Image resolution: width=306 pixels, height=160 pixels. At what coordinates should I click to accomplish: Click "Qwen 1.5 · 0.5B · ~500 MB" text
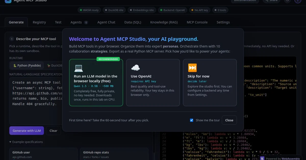[94, 86]
